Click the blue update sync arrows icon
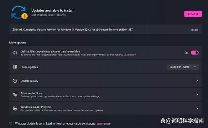The height and width of the screenshot is (128, 208). (19, 12)
